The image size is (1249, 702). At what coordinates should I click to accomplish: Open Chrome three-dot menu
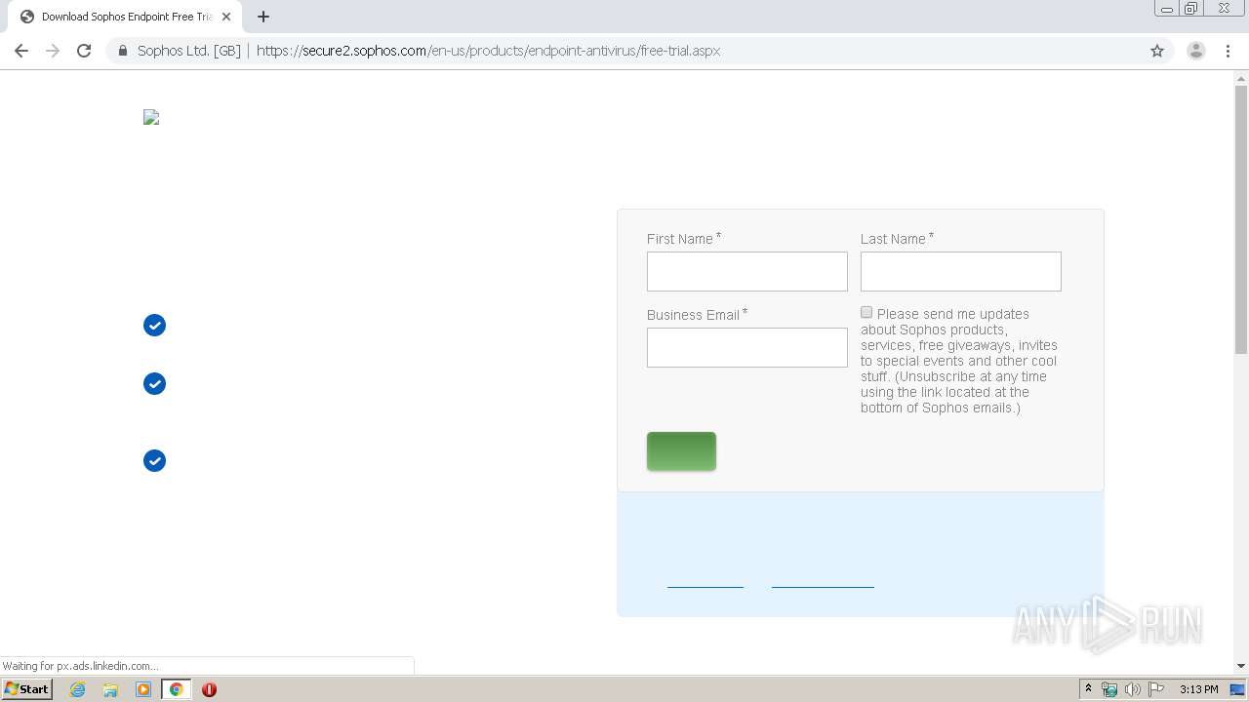(x=1229, y=51)
